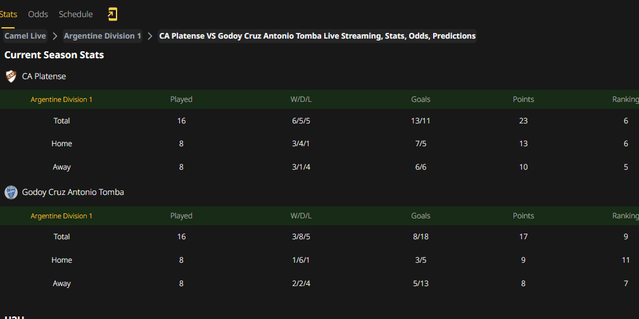Go to Camel Live breadcrumb
This screenshot has height=319, width=639.
pyautogui.click(x=25, y=36)
